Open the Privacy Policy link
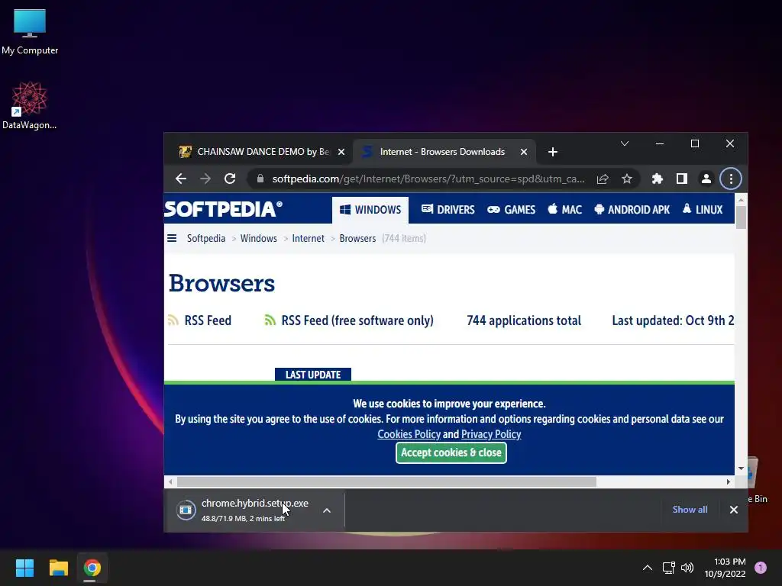The height and width of the screenshot is (586, 782). point(491,434)
